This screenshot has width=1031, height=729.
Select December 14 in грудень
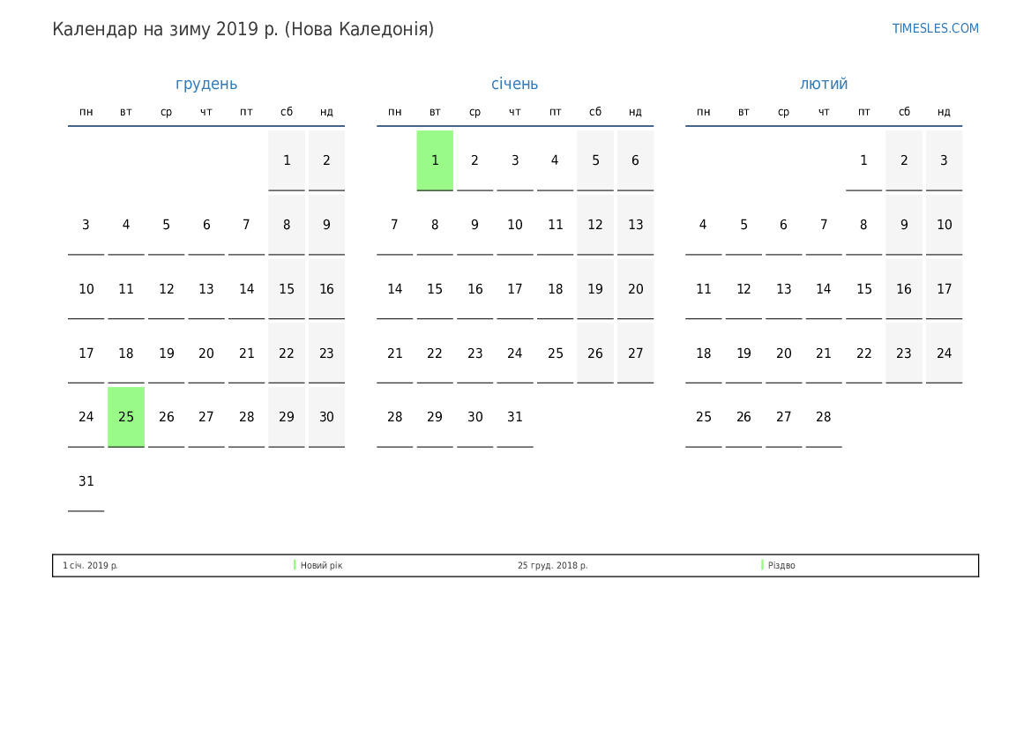247,289
